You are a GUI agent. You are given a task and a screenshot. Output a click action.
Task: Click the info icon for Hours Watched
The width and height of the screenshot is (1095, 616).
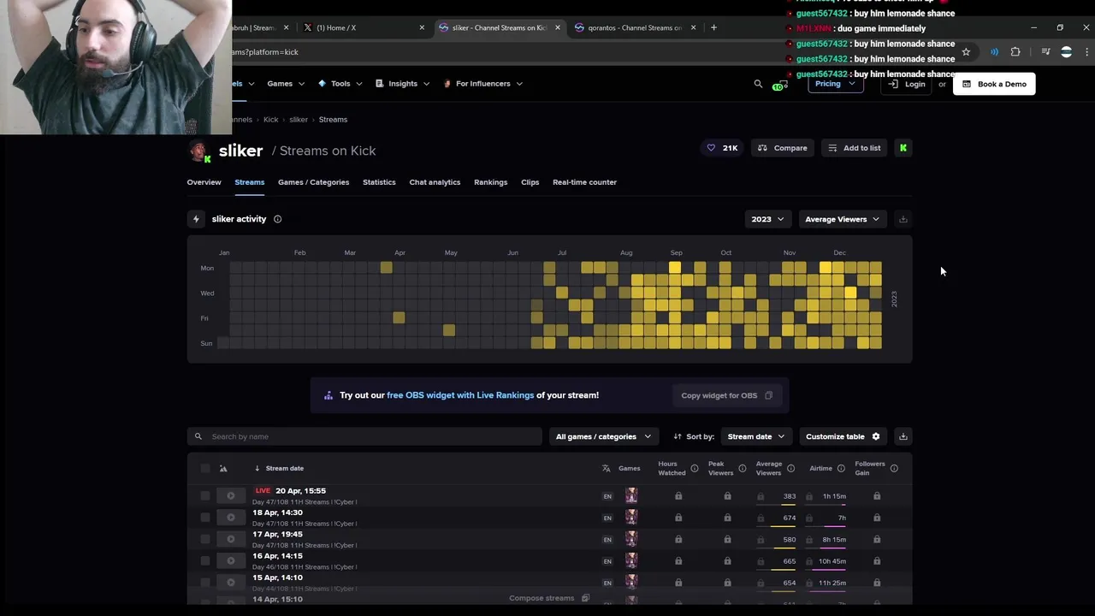click(695, 468)
